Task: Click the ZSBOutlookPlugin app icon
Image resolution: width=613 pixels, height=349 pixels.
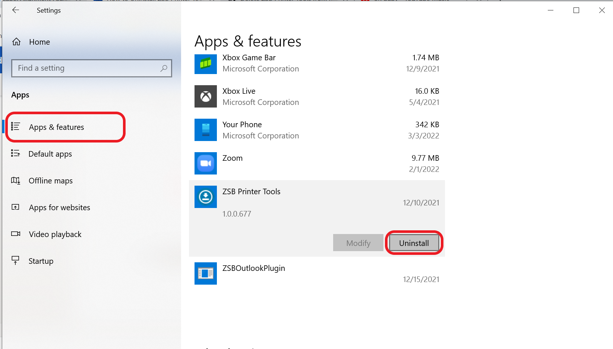Action: click(x=205, y=273)
